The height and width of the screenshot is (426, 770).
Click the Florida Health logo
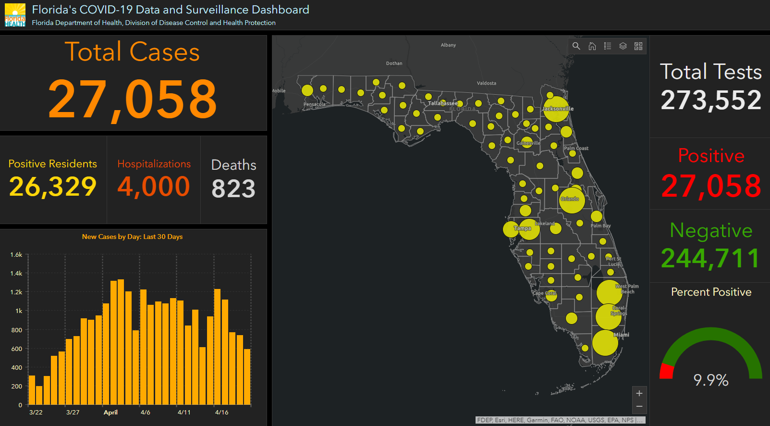coord(15,15)
